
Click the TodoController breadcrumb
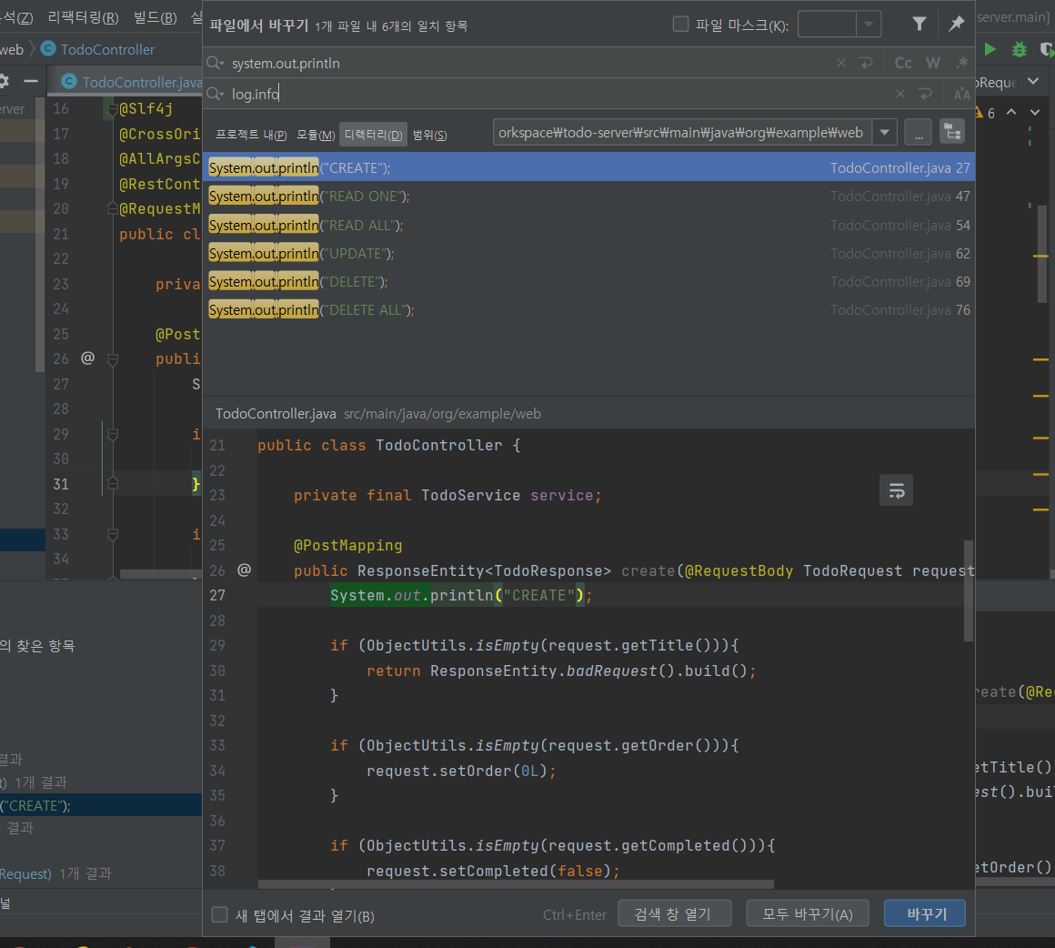[97, 49]
